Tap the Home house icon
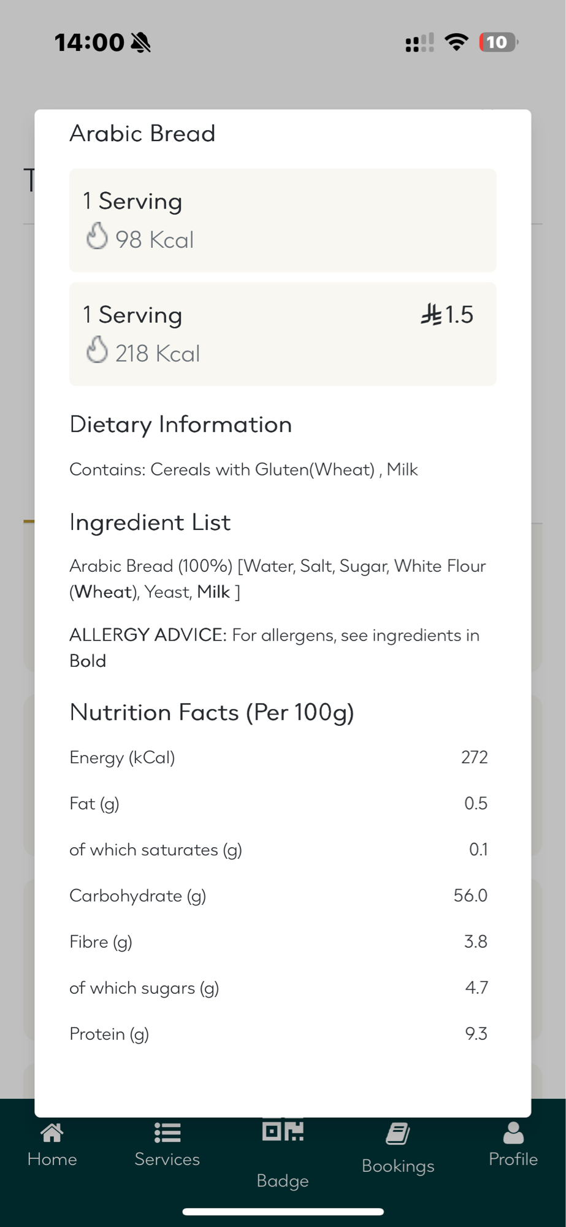Image resolution: width=566 pixels, height=1227 pixels. tap(52, 1133)
